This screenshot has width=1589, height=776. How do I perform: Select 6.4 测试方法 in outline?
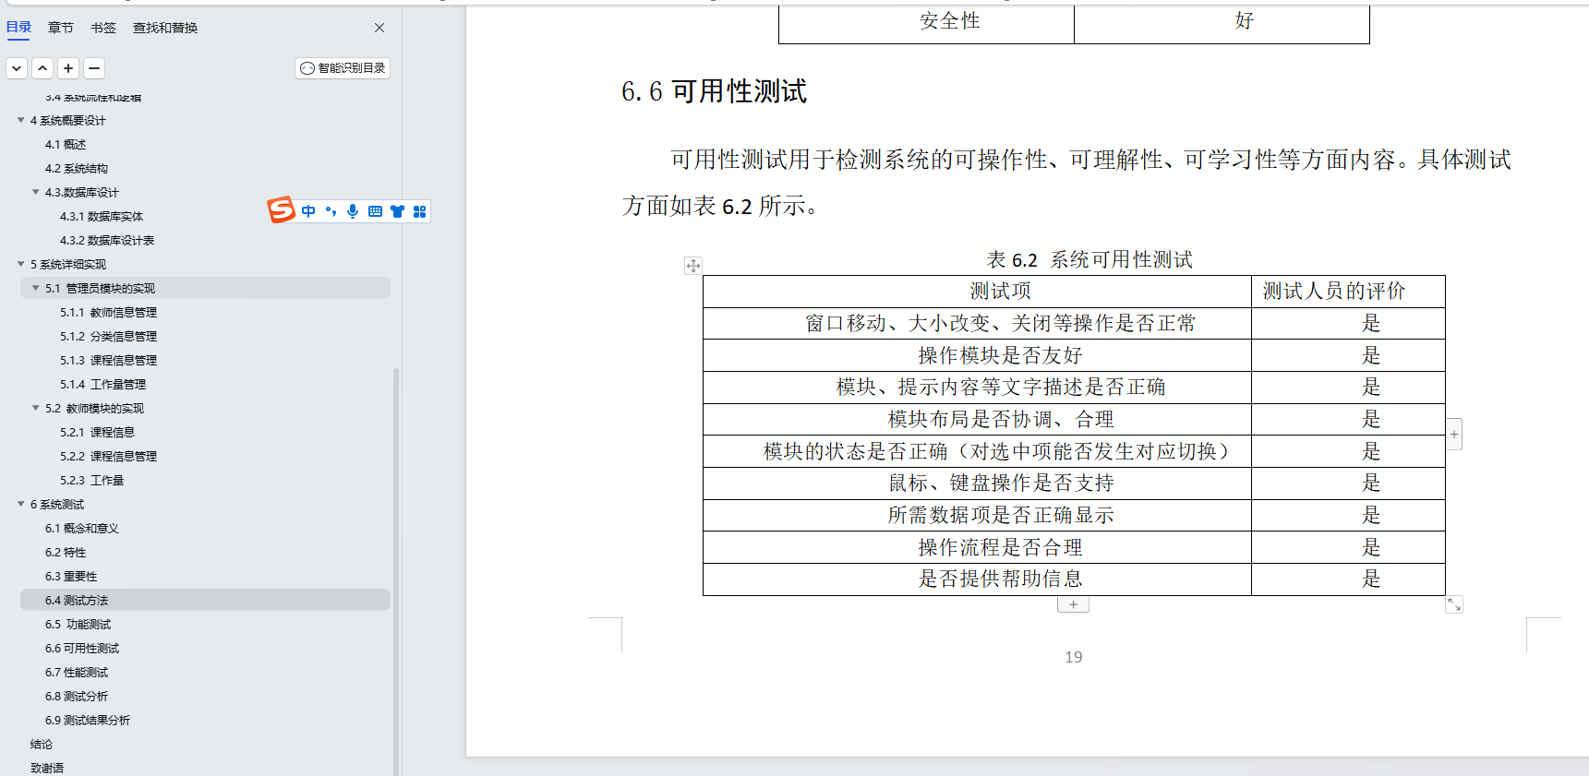(205, 600)
